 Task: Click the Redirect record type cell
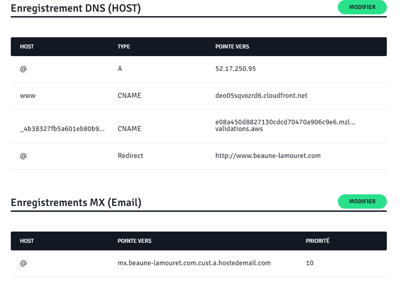(x=130, y=156)
